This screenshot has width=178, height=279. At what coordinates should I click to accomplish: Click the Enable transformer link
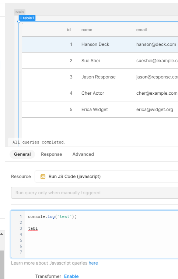(x=71, y=276)
